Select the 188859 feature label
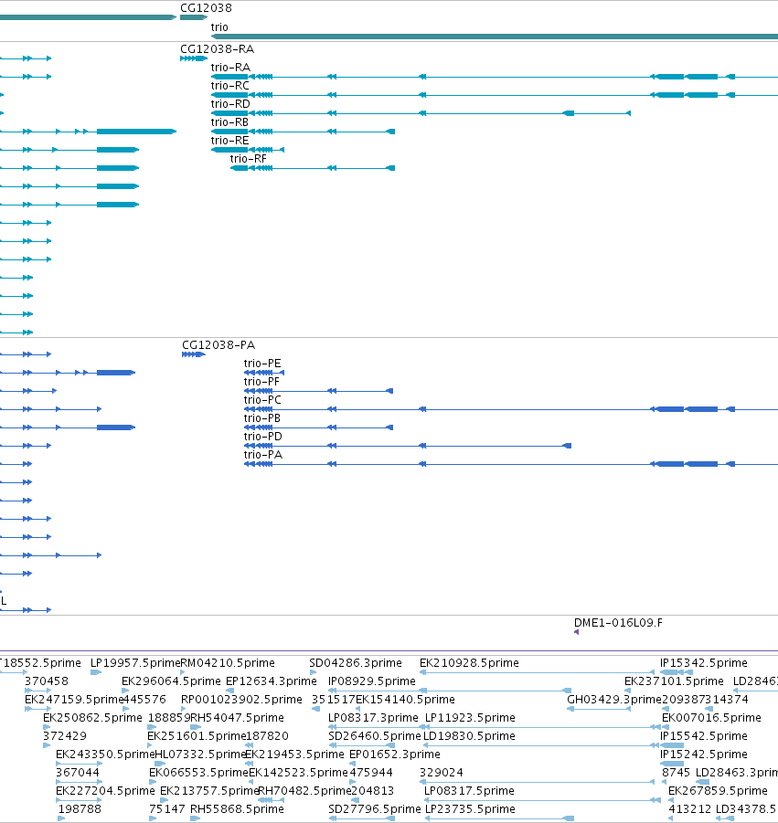Viewport: 778px width, 823px height. (x=168, y=718)
